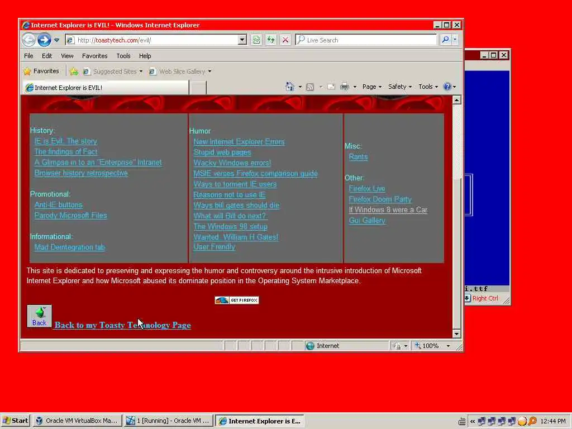Open Suggested Sites dropdown

(x=113, y=71)
